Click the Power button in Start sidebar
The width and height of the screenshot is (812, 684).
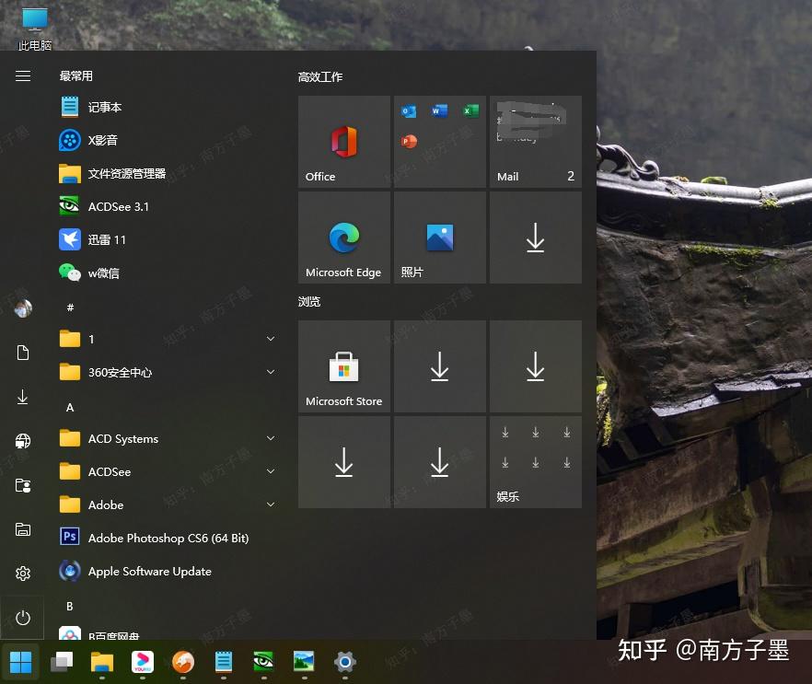[x=23, y=617]
